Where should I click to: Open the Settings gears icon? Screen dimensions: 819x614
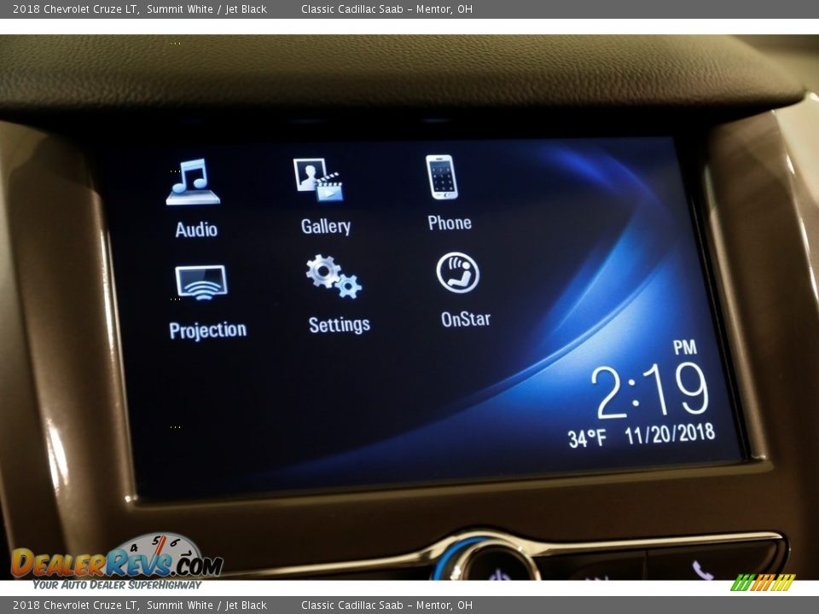click(x=334, y=275)
